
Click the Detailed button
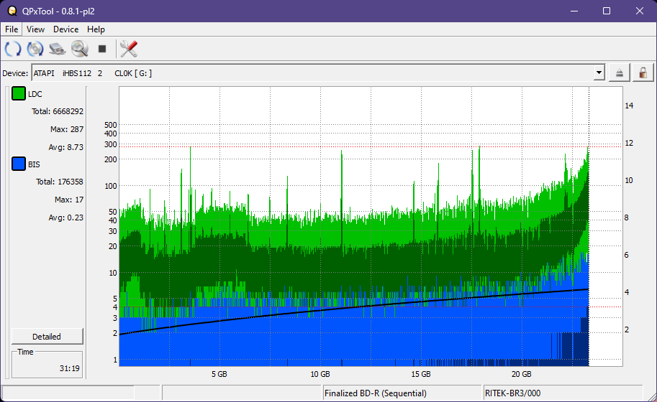pos(47,337)
